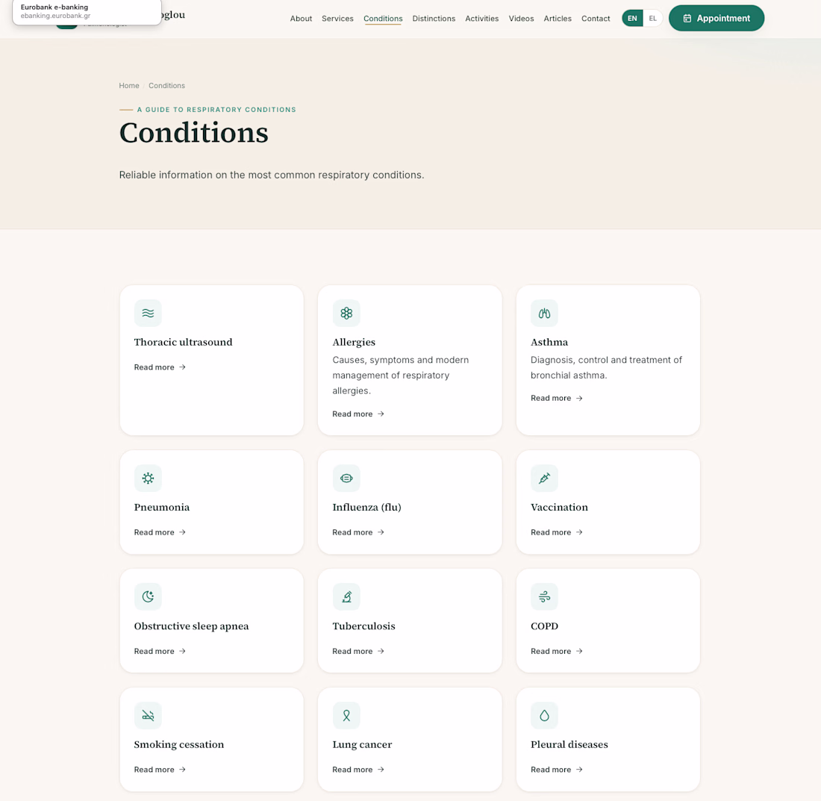Click the Eurobank e-banking tooltip popup
821x801 pixels.
87,11
